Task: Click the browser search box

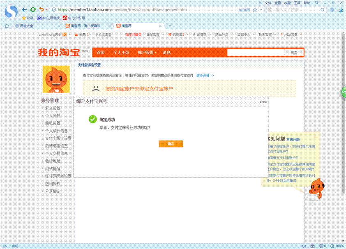Action: [297, 10]
